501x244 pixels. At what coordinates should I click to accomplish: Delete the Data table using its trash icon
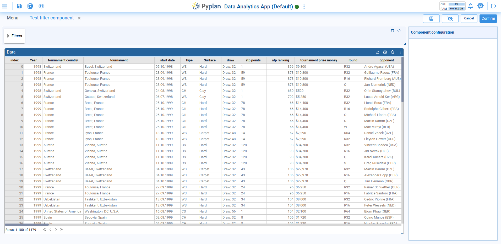coord(393,52)
